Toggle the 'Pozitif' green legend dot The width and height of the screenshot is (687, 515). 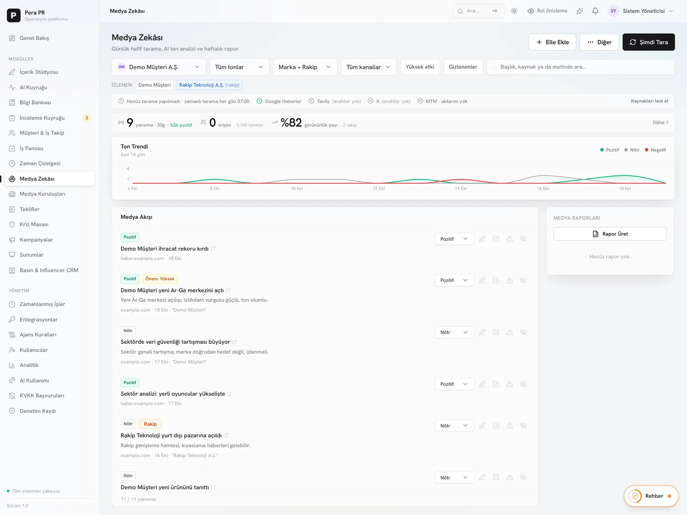[602, 150]
